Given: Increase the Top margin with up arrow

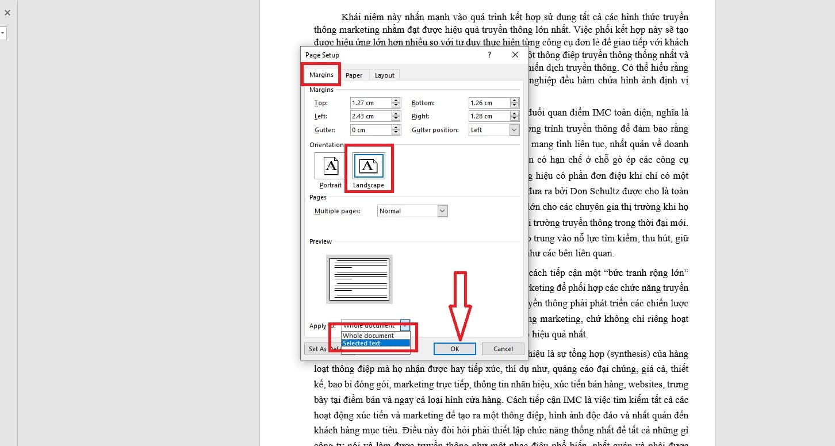Looking at the screenshot, I should coord(396,101).
